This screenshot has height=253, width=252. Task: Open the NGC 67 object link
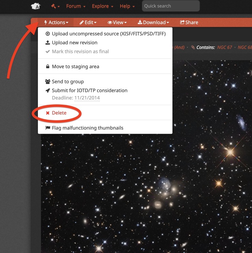click(225, 47)
